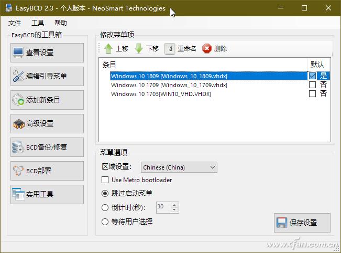Image resolution: width=341 pixels, height=253 pixels.
Task: Click the red 删除 delete icon
Action: coord(207,48)
